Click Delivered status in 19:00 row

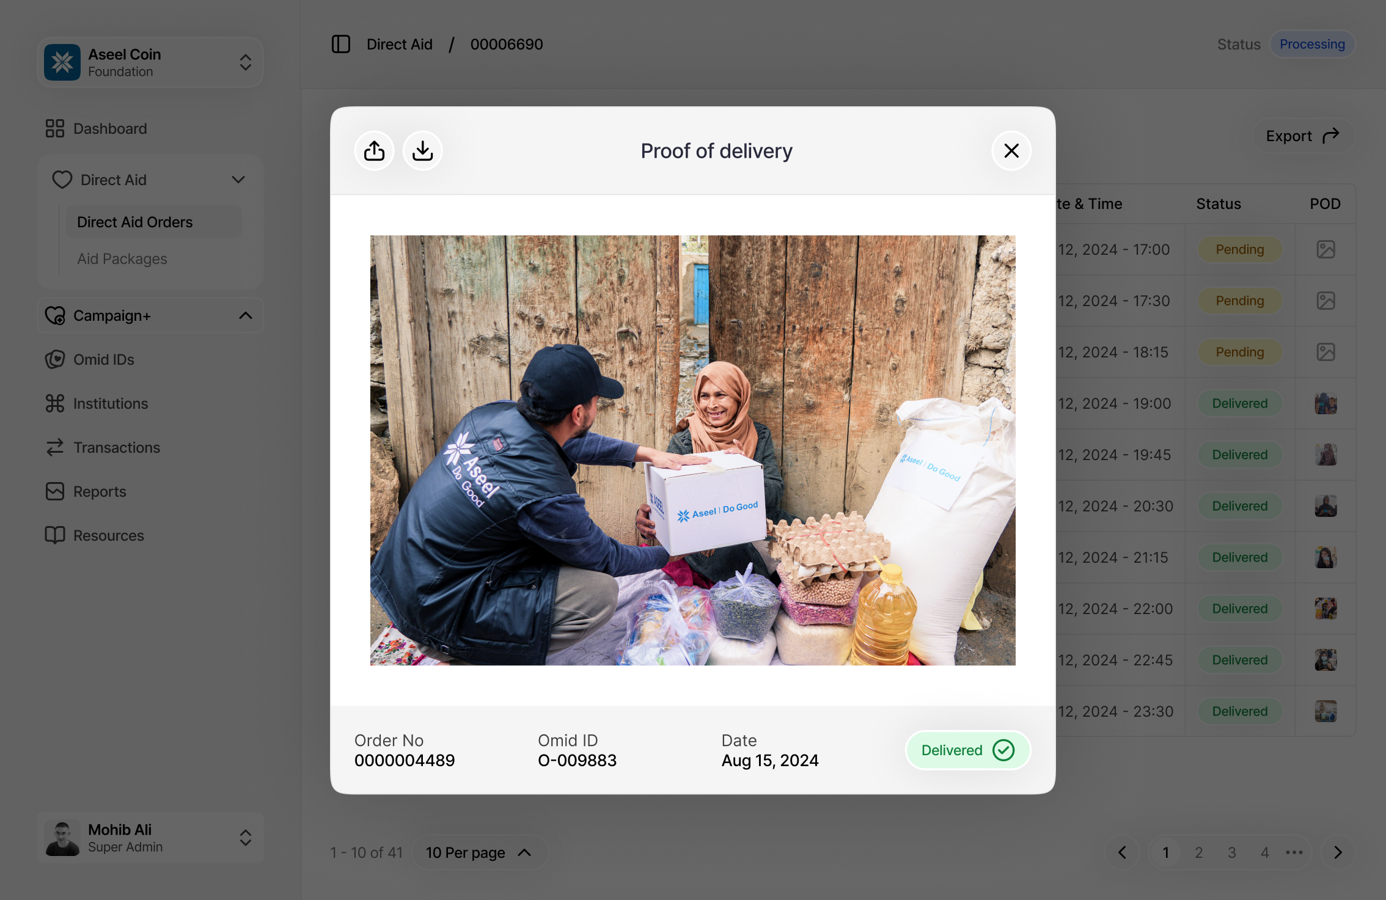tap(1239, 403)
